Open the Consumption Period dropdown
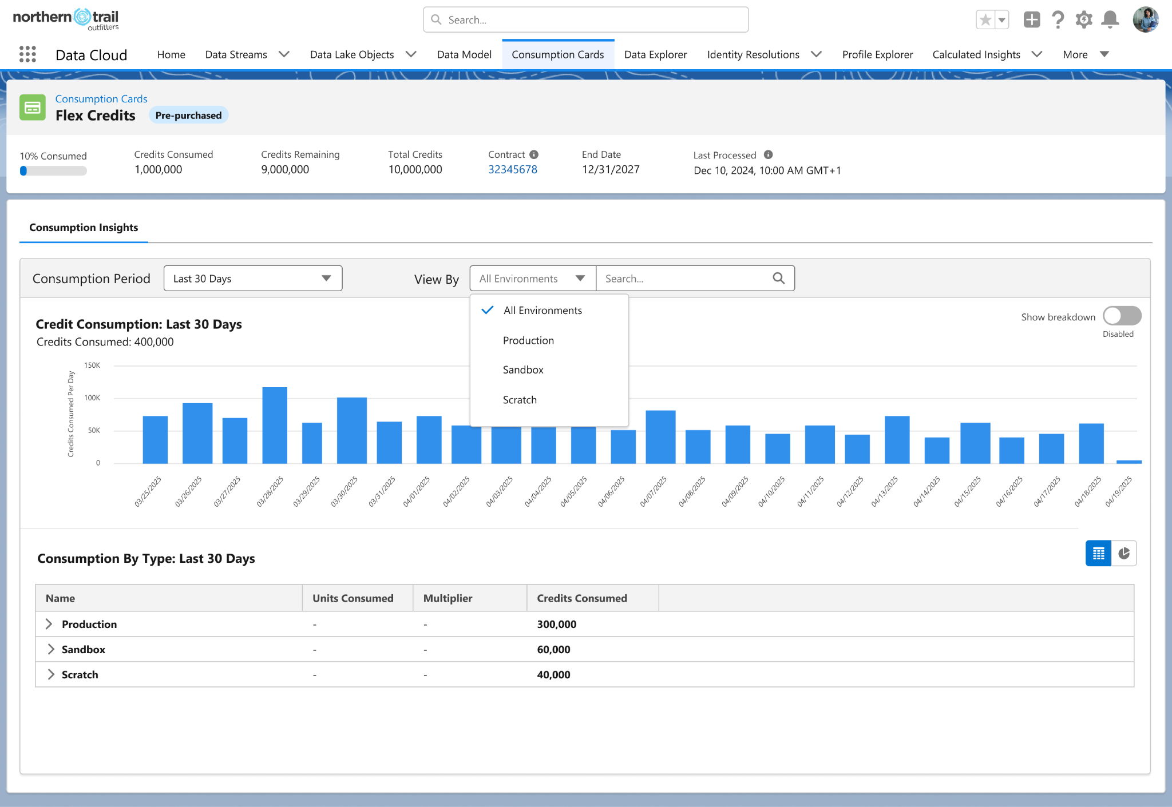The height and width of the screenshot is (807, 1172). pos(253,279)
